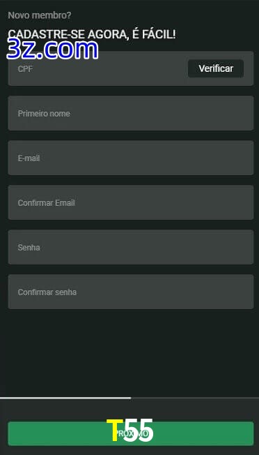Click the T55 overlay logo
259x455 pixels.
tap(130, 431)
